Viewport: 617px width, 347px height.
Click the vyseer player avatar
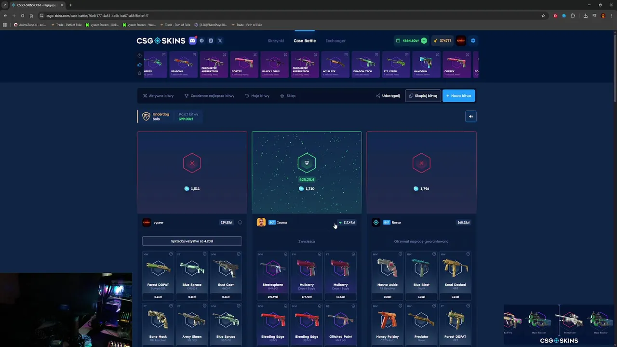[146, 222]
